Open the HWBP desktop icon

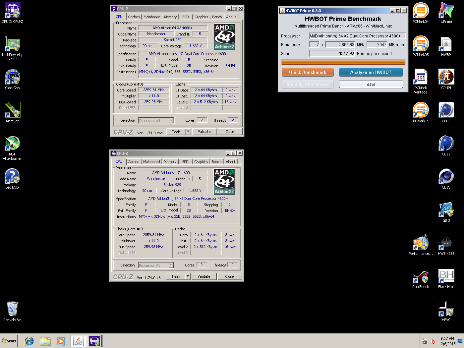(446, 46)
